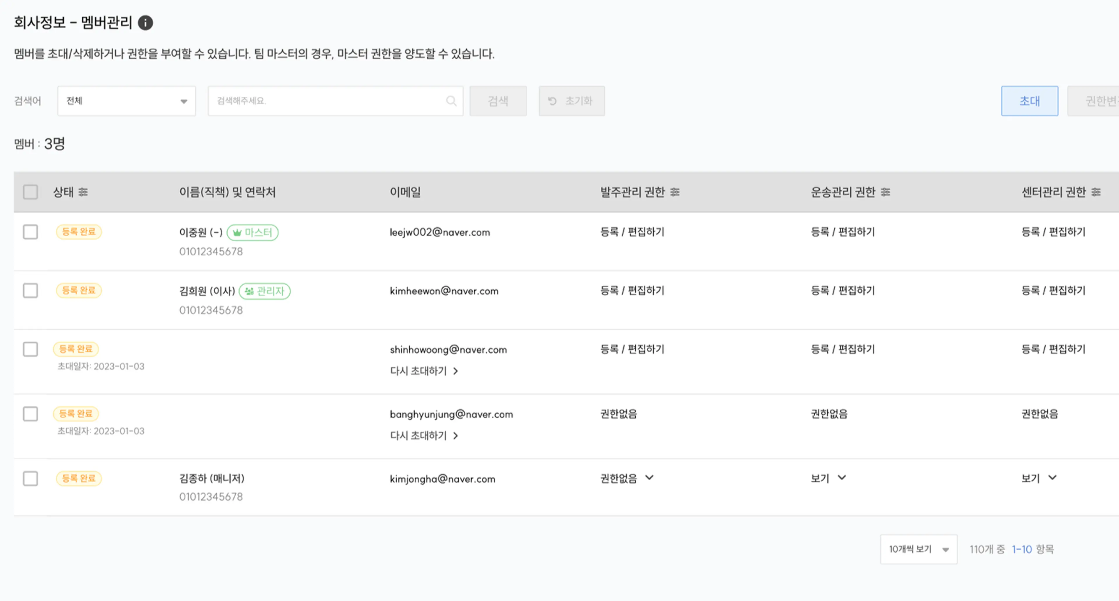This screenshot has width=1119, height=601.
Task: Click the 관리자 badge on 김희원
Action: [265, 291]
